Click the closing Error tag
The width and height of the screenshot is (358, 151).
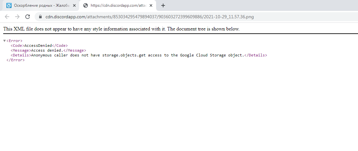(15, 60)
